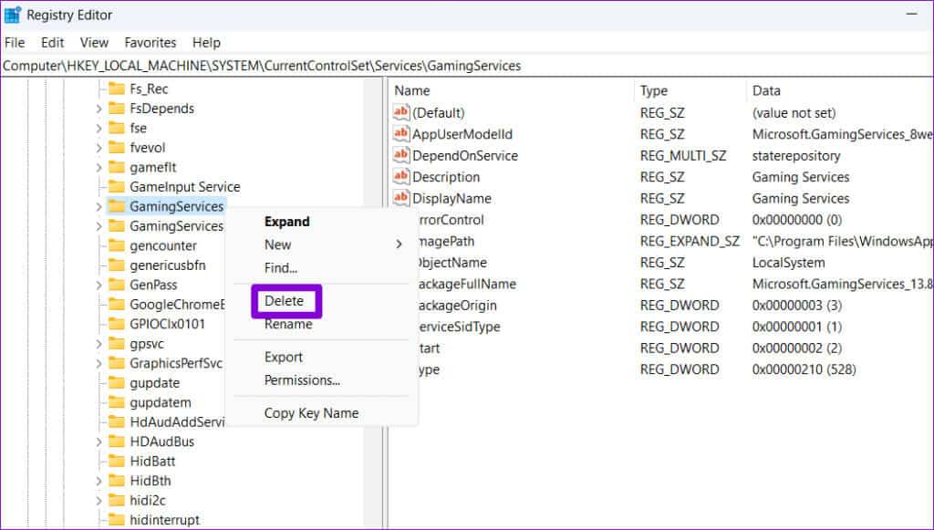The width and height of the screenshot is (934, 530).
Task: Expand the GamingServices tree node
Action: 99,207
